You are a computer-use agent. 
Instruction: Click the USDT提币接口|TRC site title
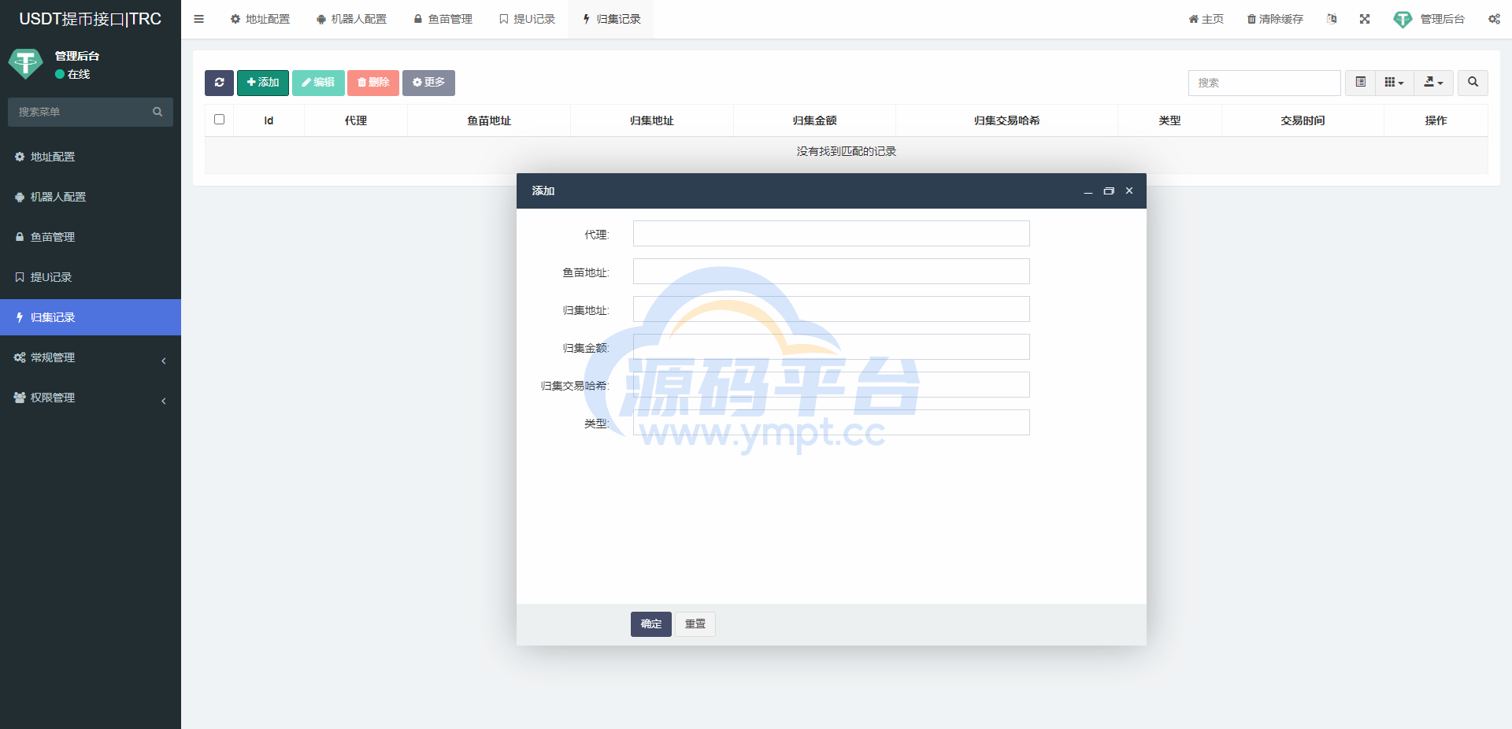point(90,19)
